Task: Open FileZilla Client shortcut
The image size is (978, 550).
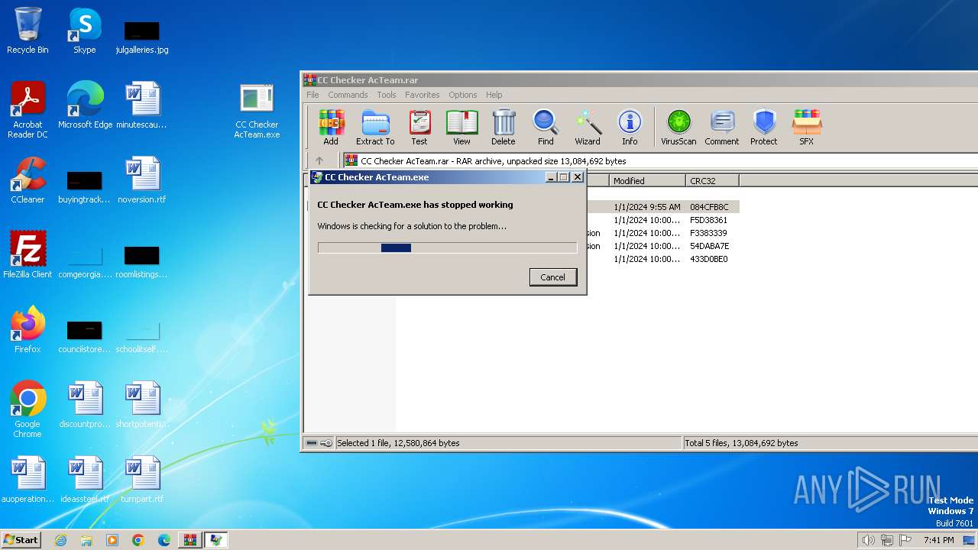Action: click(28, 255)
